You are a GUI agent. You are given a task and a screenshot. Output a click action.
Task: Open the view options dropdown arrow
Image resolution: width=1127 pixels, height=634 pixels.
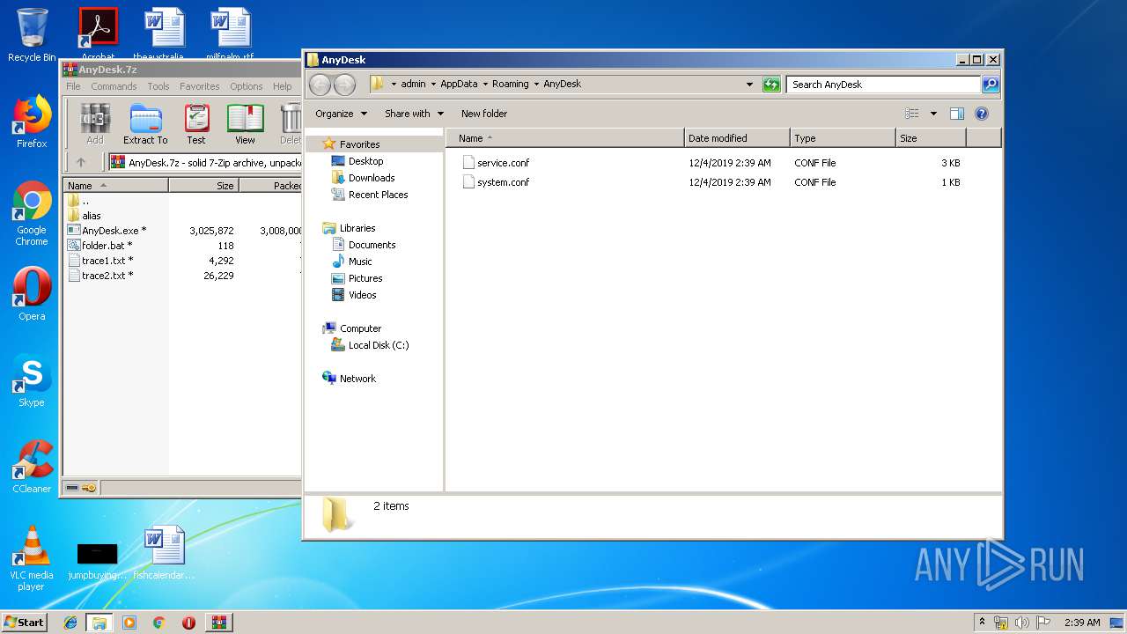point(933,114)
